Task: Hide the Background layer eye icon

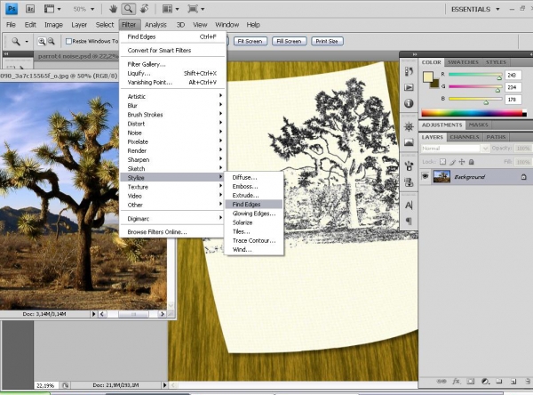Action: [425, 176]
